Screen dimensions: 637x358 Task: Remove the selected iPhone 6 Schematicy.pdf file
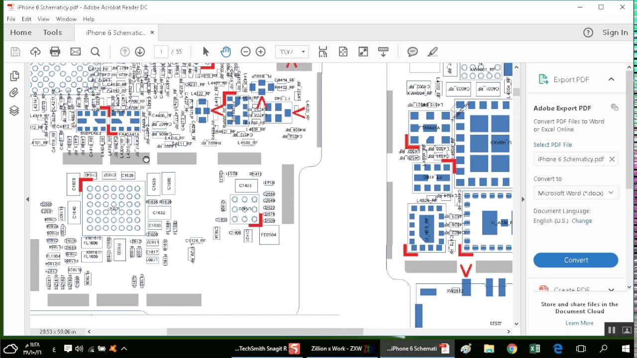pyautogui.click(x=612, y=159)
